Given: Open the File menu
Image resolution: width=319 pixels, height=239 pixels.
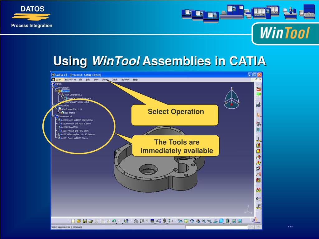Looking at the screenshot, I should (x=80, y=80).
